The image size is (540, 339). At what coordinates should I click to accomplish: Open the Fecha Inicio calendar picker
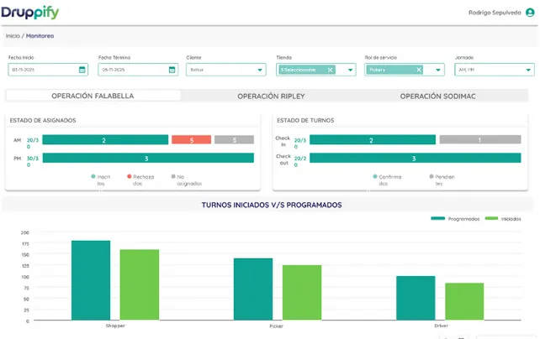tap(82, 70)
